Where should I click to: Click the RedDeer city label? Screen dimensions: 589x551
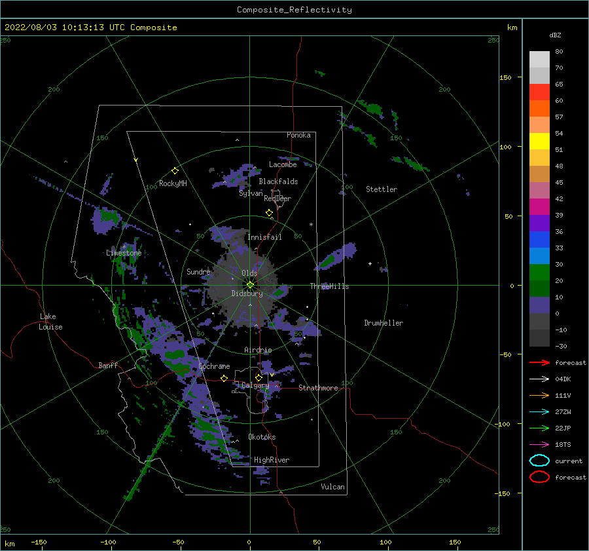click(277, 199)
